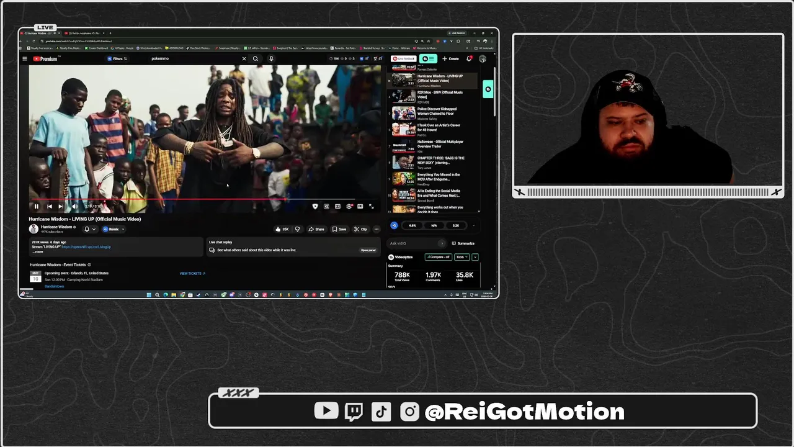This screenshot has width=794, height=447.
Task: Start voice search with microphone icon
Action: pyautogui.click(x=271, y=59)
